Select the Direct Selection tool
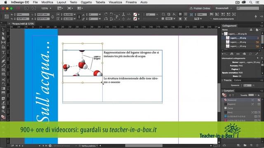This screenshot has width=264, height=148. click(x=3, y=34)
